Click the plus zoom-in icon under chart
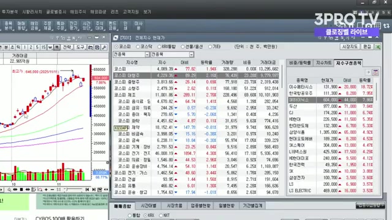392x220 pixels. click(46, 190)
